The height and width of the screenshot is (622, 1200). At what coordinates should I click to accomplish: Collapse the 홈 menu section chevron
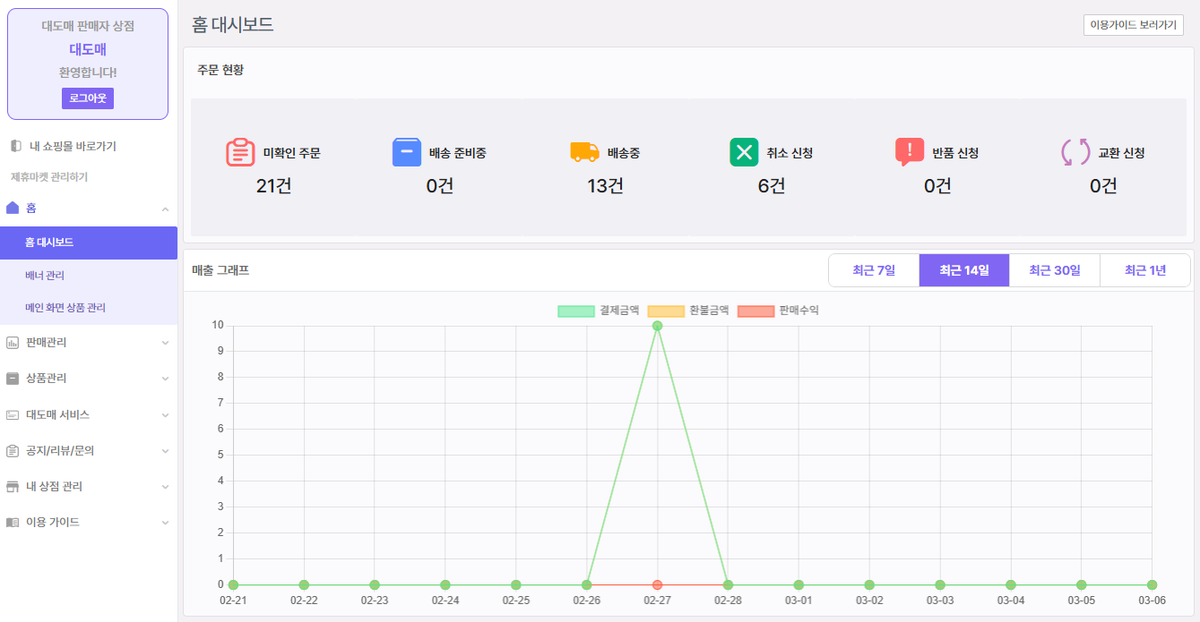165,209
